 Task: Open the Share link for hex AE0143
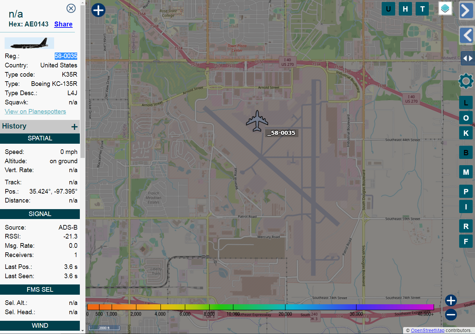pos(63,24)
